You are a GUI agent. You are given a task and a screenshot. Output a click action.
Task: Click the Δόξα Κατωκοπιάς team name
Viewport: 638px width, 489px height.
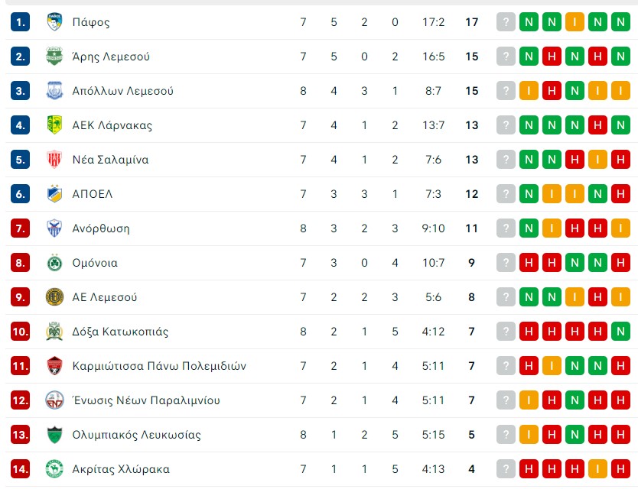tap(120, 332)
